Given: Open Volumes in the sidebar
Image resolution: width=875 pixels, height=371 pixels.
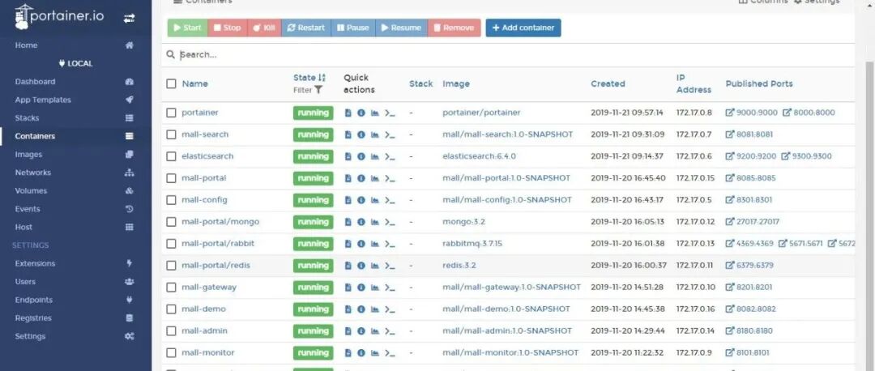Looking at the screenshot, I should (x=75, y=191).
